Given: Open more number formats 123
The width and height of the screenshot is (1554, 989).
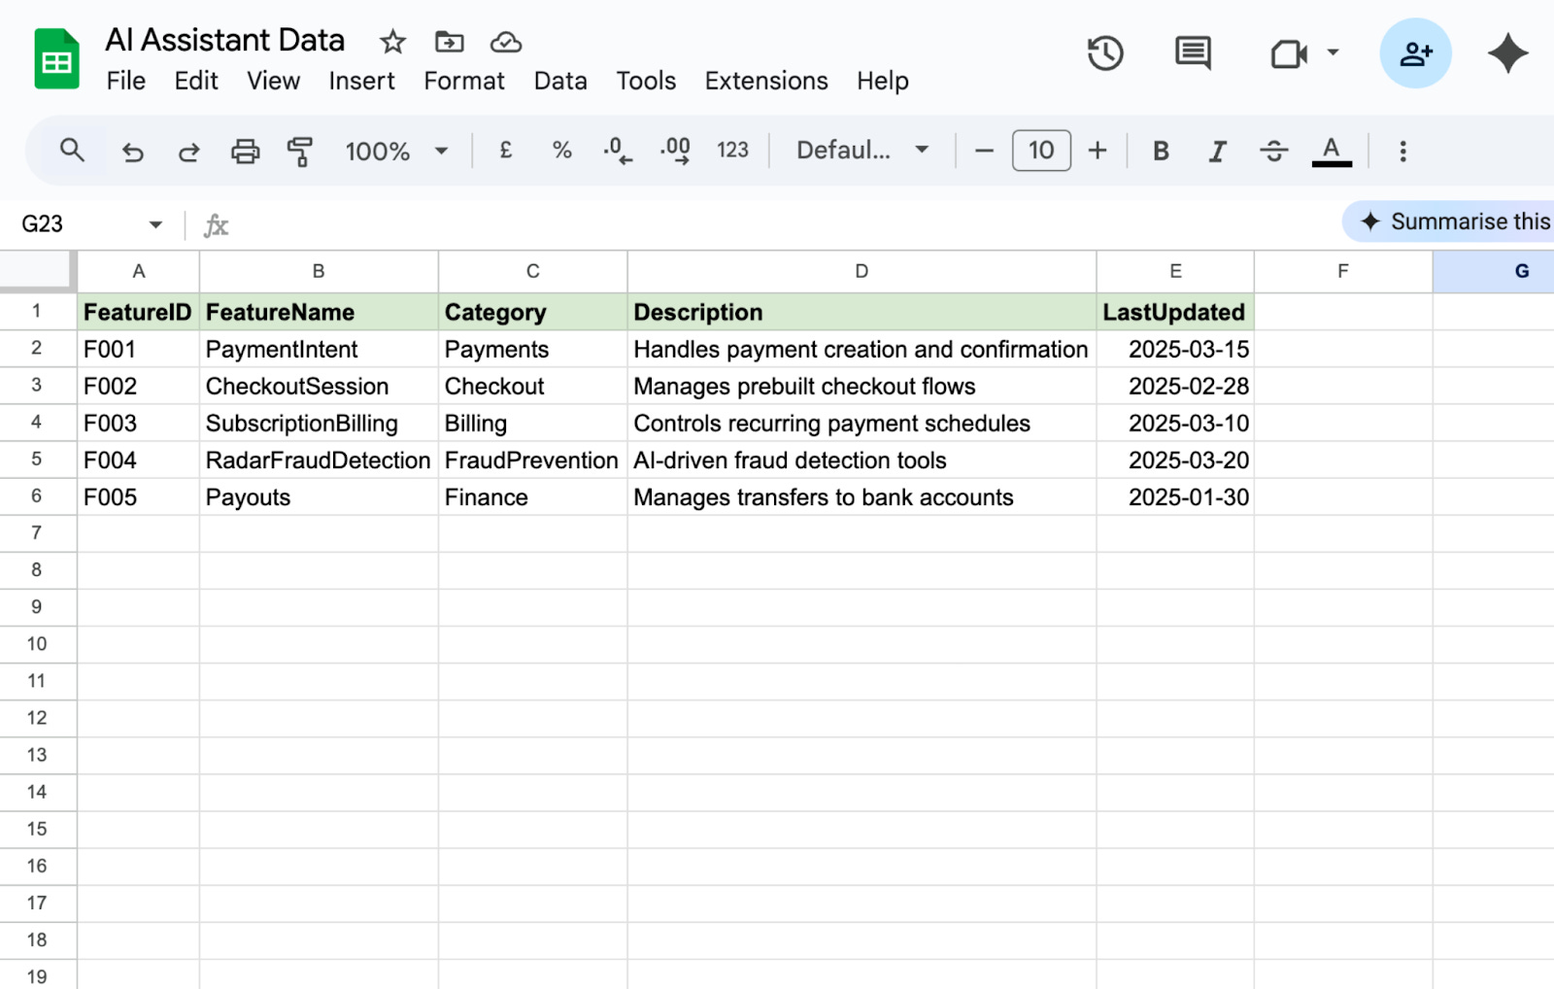Looking at the screenshot, I should [x=732, y=151].
